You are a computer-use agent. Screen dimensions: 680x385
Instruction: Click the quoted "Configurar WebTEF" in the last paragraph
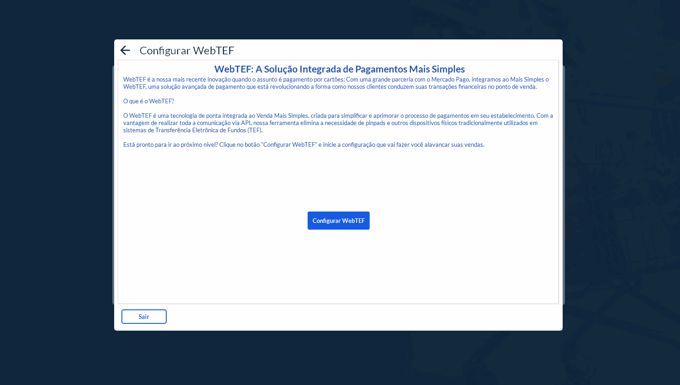pyautogui.click(x=289, y=144)
